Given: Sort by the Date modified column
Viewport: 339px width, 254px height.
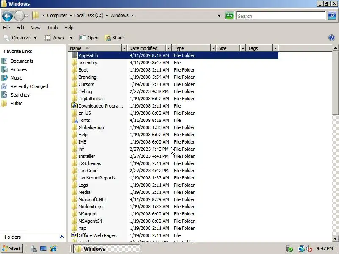Looking at the screenshot, I should pyautogui.click(x=147, y=48).
